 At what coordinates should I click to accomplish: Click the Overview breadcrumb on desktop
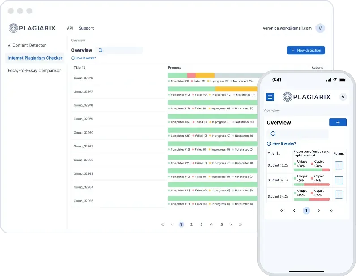[78, 40]
